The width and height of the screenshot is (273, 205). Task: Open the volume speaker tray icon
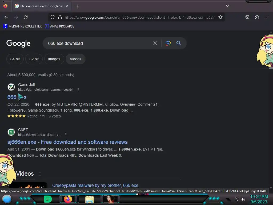click(x=243, y=199)
